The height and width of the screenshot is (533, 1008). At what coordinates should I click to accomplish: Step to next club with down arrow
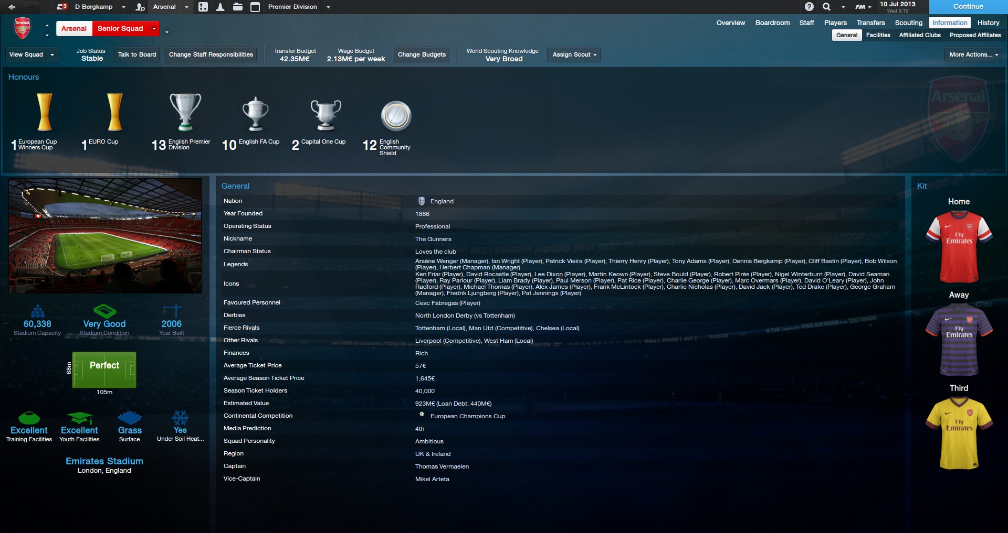click(47, 35)
